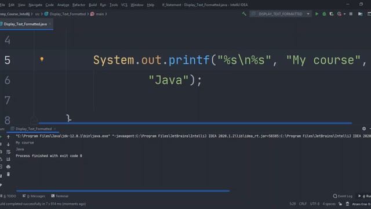The image size is (371, 209).
Task: Click the editor horizontal scrollbar
Action: pos(195,123)
